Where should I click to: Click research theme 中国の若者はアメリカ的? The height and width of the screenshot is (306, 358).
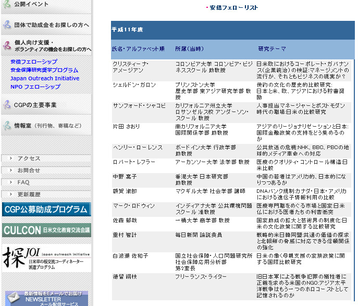tap(301, 180)
